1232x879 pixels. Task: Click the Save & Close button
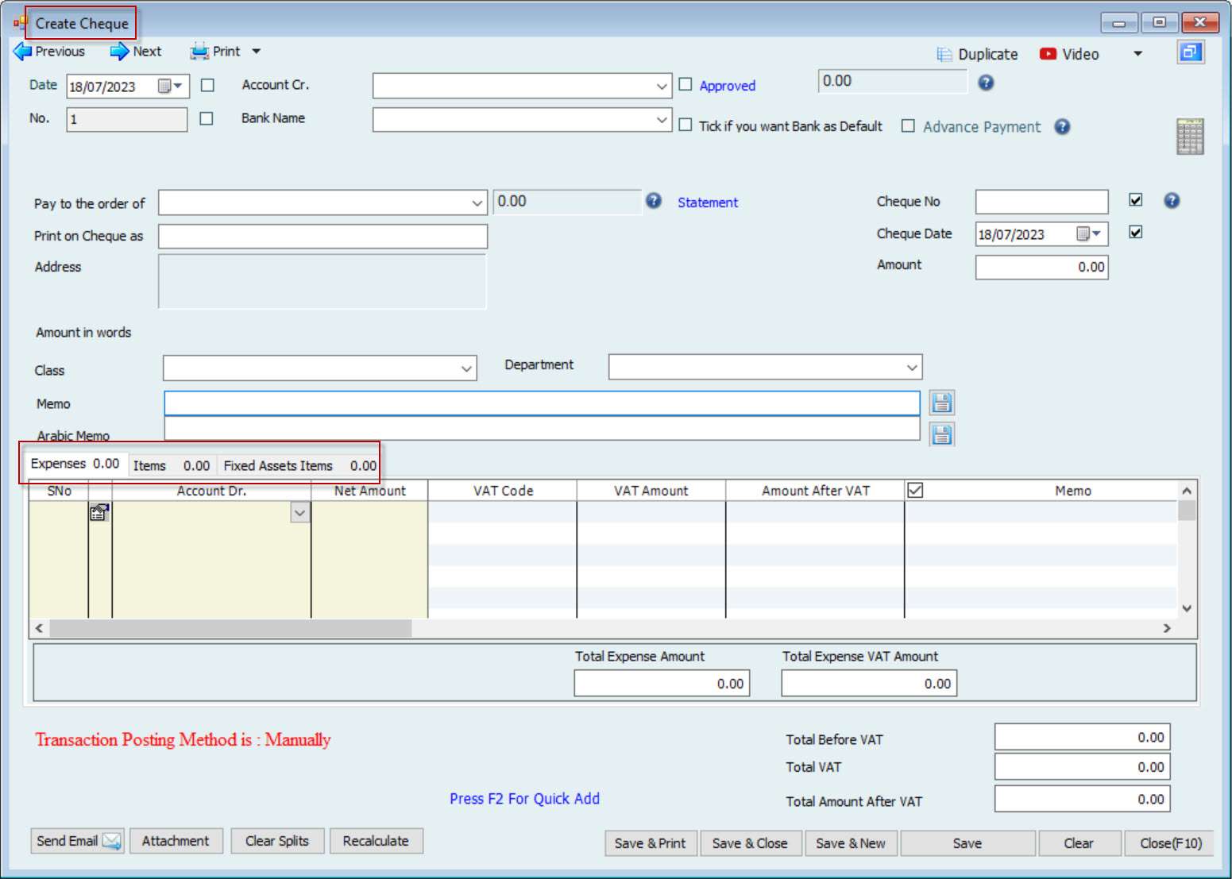click(x=749, y=843)
